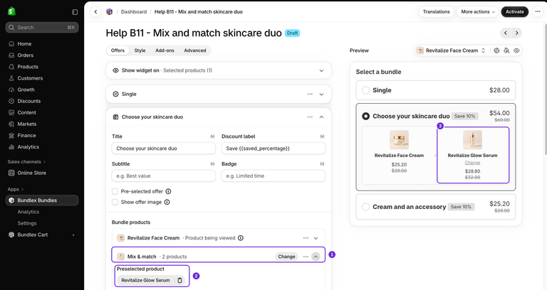Select the Cream and an accessory radio
Image resolution: width=547 pixels, height=290 pixels.
pyautogui.click(x=365, y=207)
